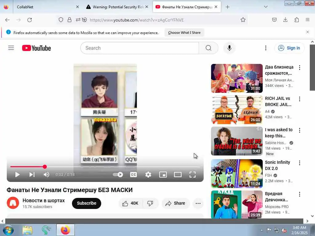
Task: Open YouTube hamburger guide menu
Action: pyautogui.click(x=11, y=48)
